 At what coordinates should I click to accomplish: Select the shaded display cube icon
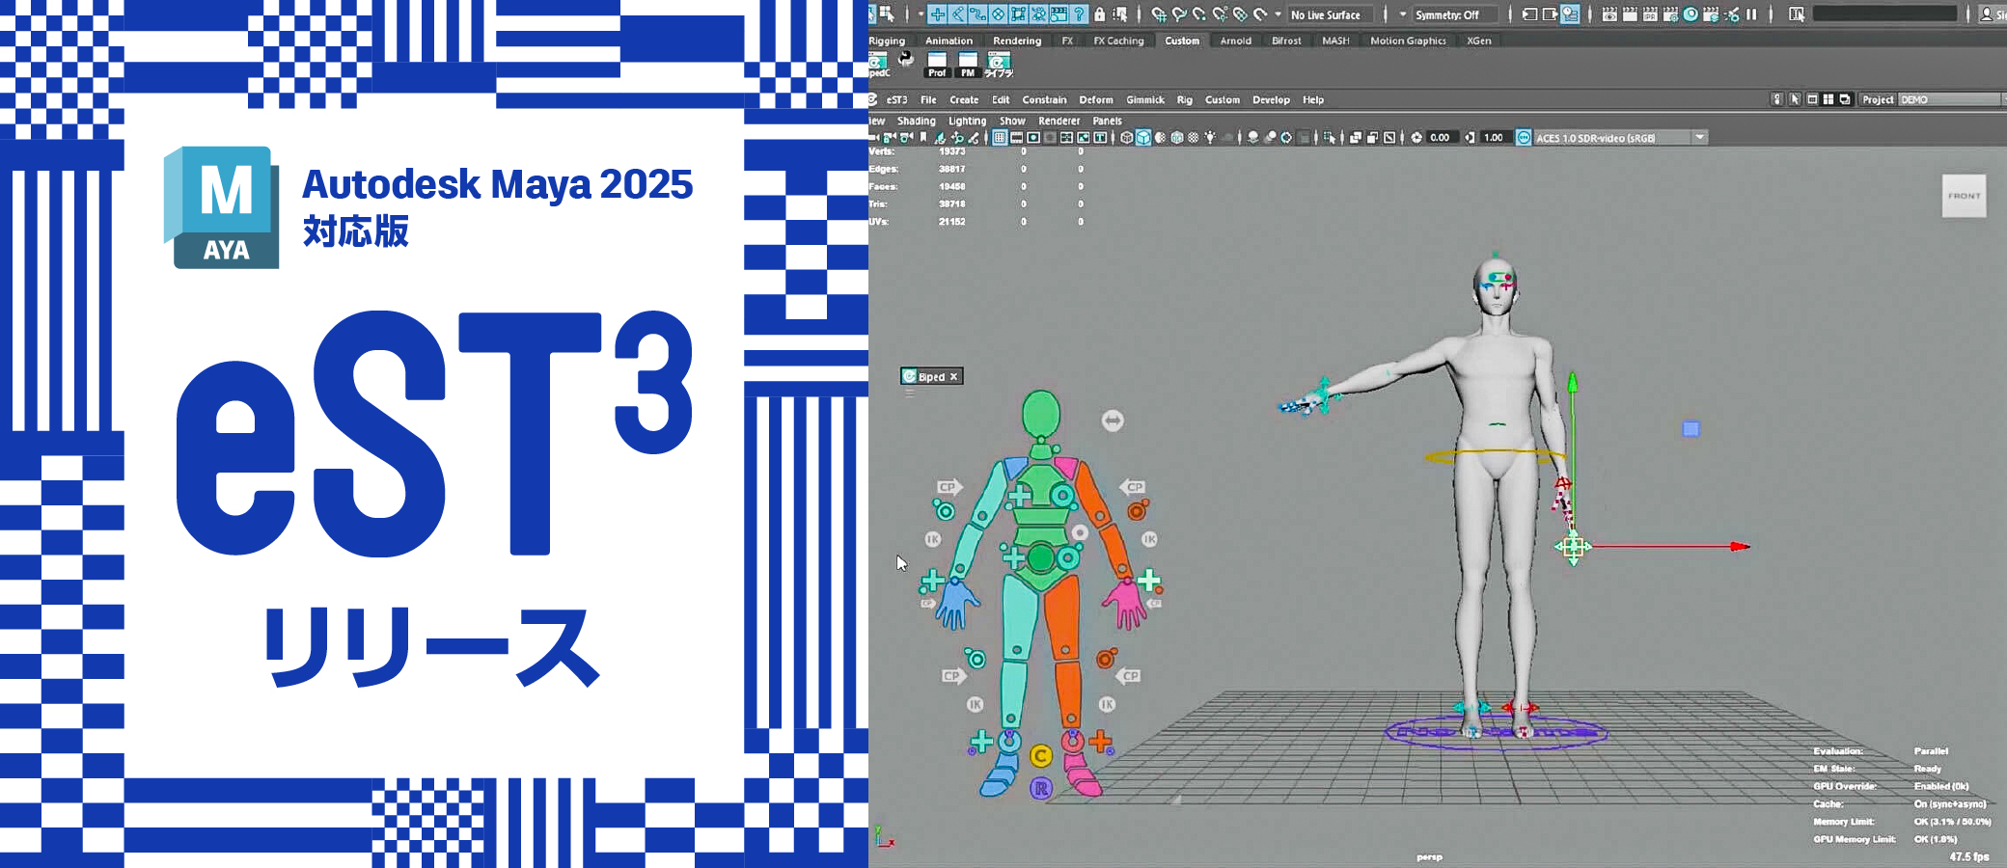[x=1143, y=137]
